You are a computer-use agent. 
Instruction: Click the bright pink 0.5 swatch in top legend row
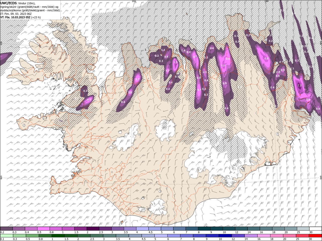click(43, 229)
